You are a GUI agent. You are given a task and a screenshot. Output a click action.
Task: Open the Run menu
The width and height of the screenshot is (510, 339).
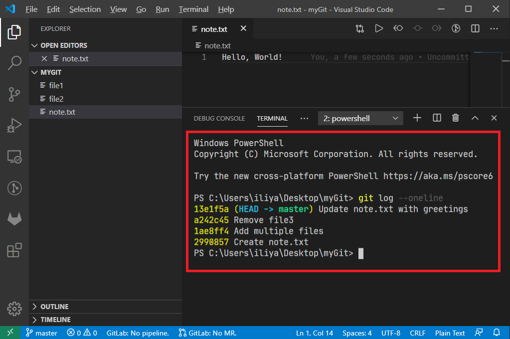(163, 9)
